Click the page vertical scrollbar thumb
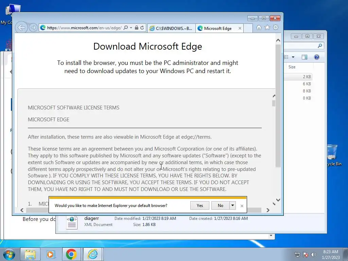 [278, 106]
